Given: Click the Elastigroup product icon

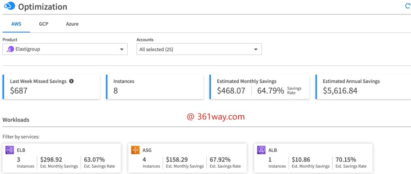Looking at the screenshot, I should (11, 49).
